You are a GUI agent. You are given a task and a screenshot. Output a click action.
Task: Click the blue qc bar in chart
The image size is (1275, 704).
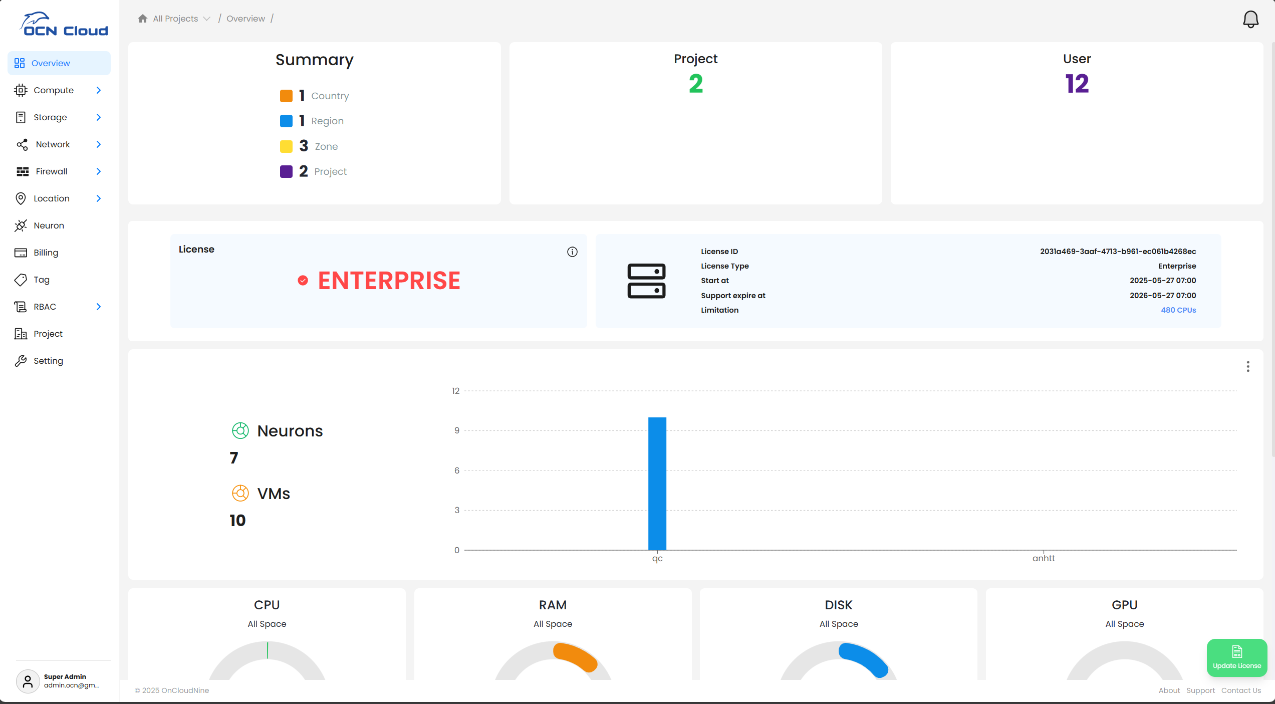pyautogui.click(x=657, y=483)
